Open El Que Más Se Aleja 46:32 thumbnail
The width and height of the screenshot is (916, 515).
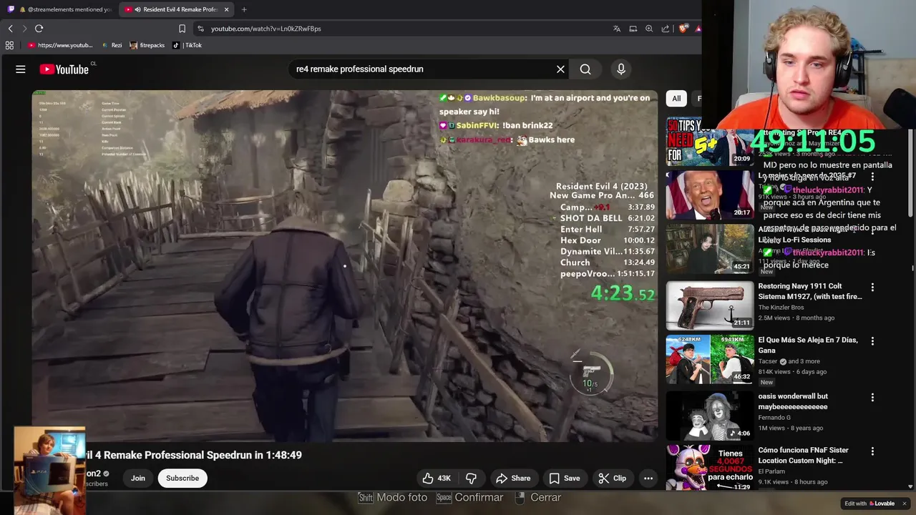tap(710, 359)
